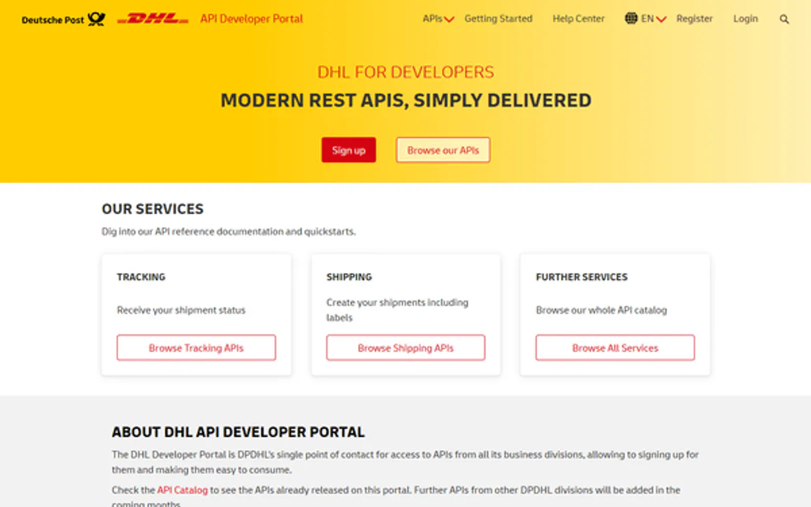811x507 pixels.
Task: Click Browse our APIs
Action: coord(442,149)
